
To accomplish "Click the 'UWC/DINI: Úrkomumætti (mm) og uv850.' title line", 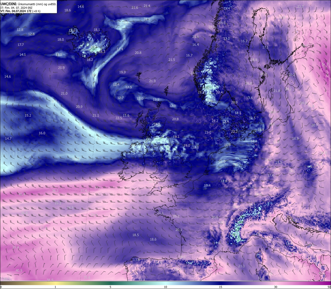I will click(x=28, y=4).
